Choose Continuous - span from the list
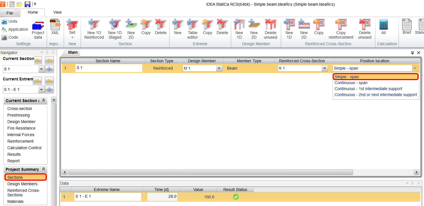424x206 pixels. coord(351,83)
